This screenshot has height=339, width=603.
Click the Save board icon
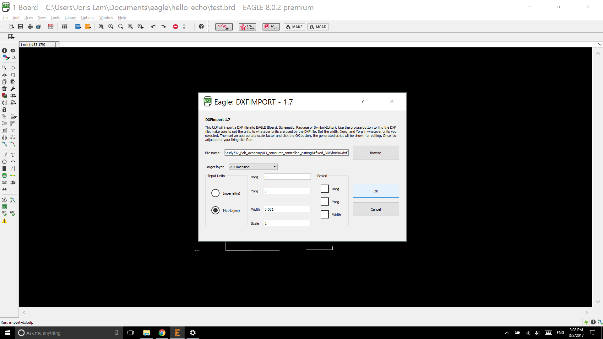click(20, 27)
